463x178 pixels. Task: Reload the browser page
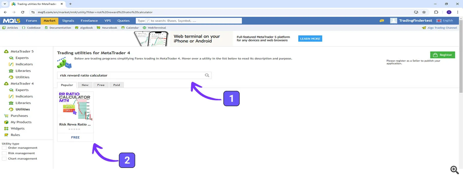click(23, 12)
